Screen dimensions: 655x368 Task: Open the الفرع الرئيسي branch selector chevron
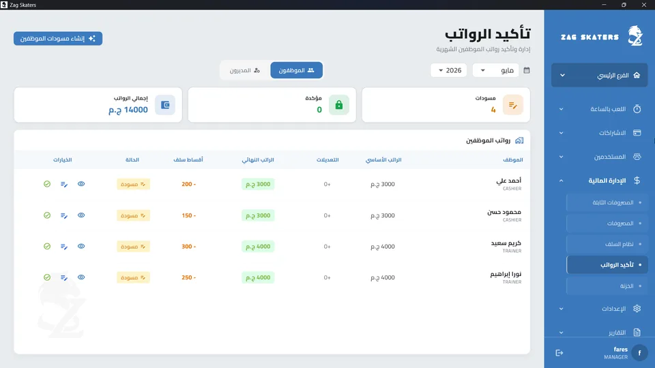pos(562,75)
